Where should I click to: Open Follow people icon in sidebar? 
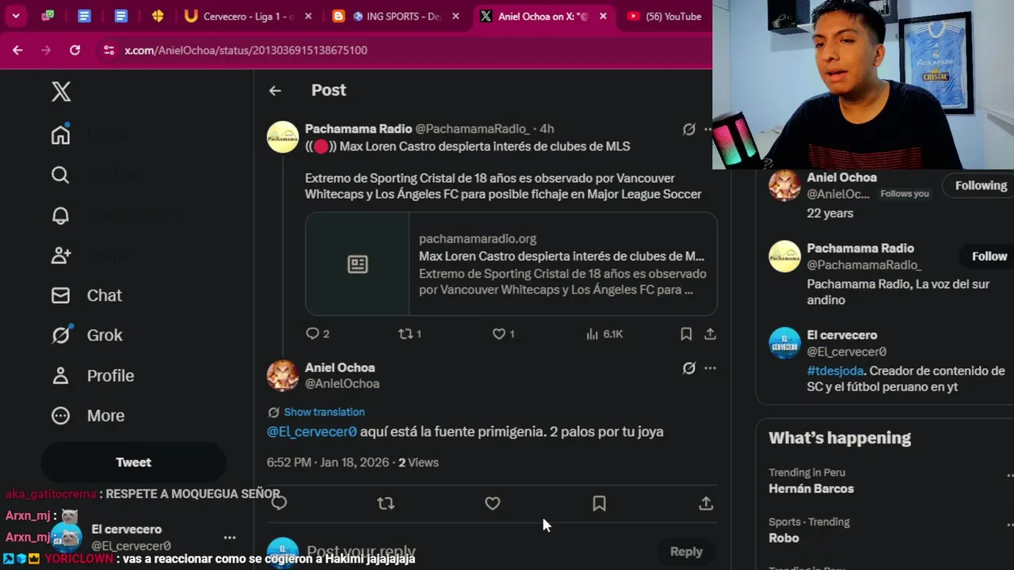[61, 255]
